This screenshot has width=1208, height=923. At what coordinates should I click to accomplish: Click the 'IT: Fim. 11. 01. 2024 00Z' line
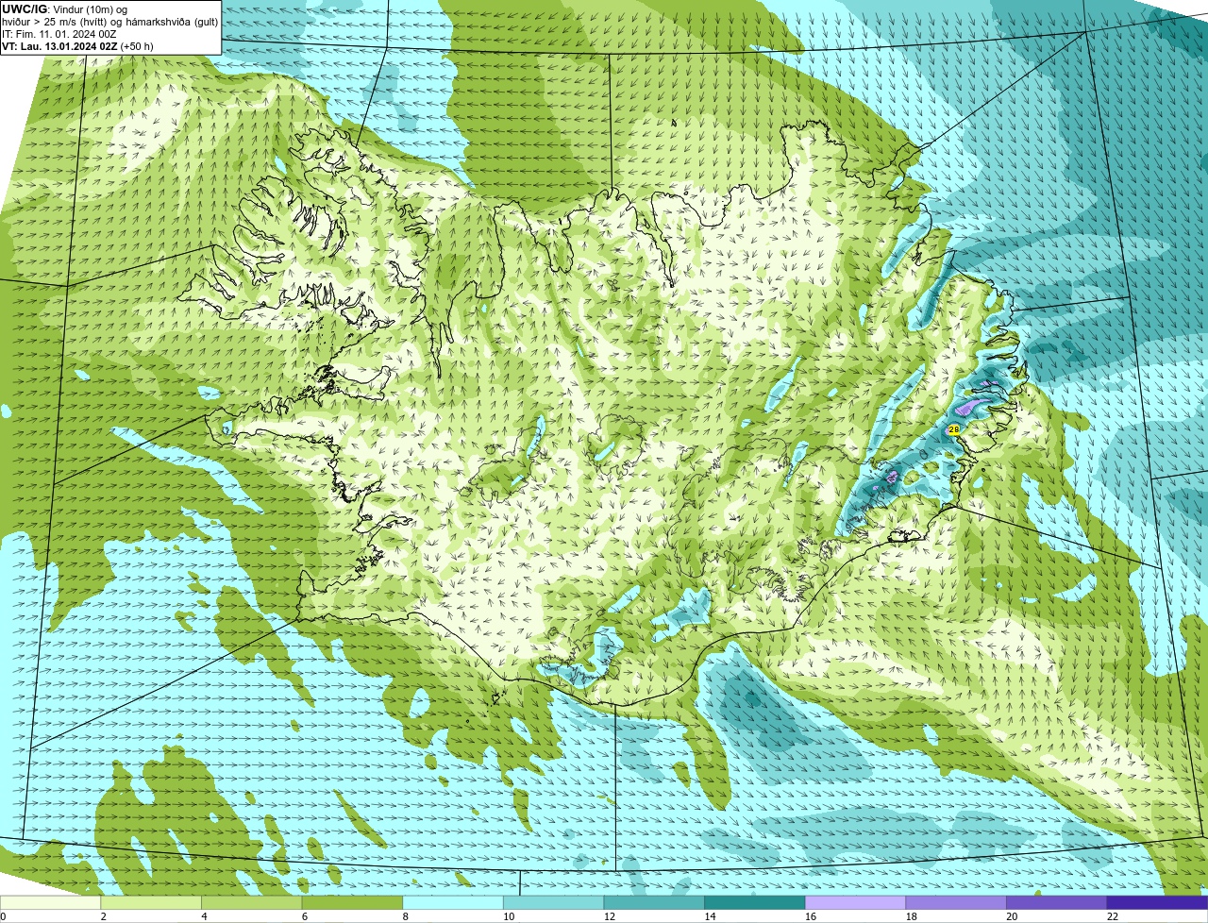[59, 34]
